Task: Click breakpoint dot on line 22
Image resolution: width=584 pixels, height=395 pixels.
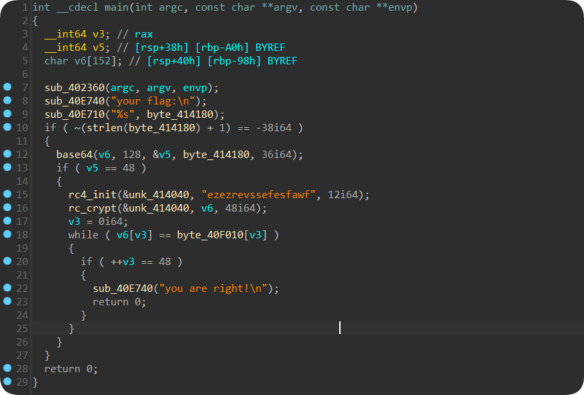Action: point(7,288)
